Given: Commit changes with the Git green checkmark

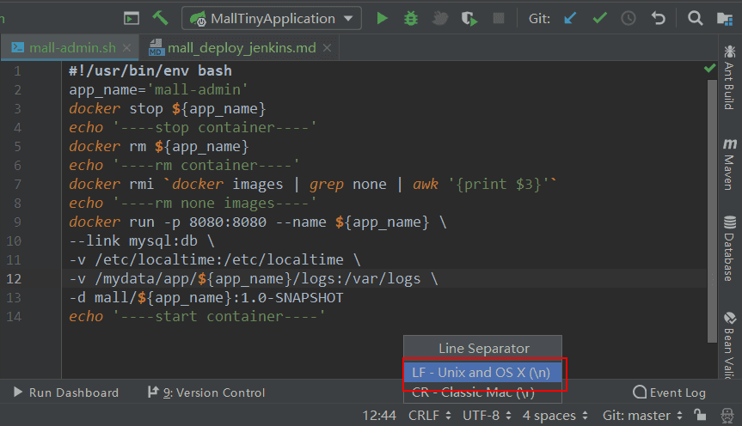Looking at the screenshot, I should coord(599,18).
